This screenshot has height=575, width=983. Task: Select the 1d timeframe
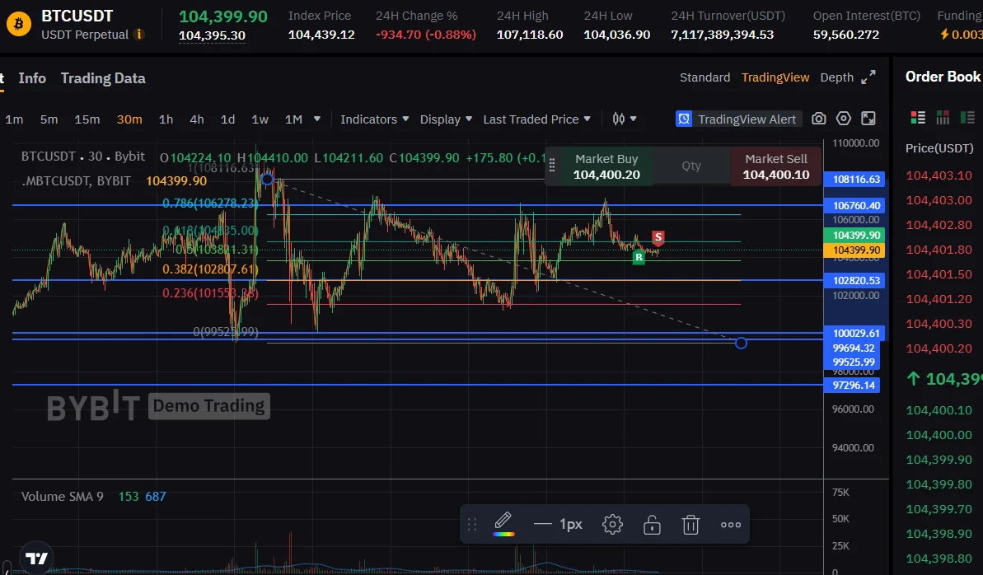tap(227, 119)
